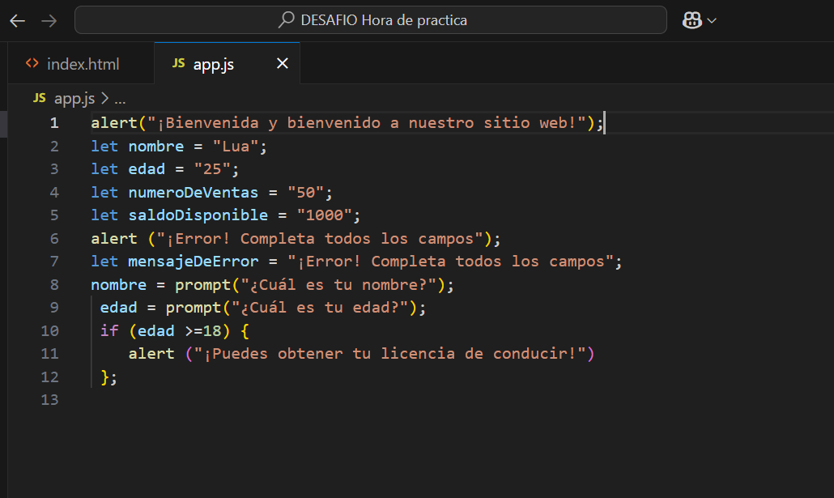Click line number 10 in the gutter
The width and height of the screenshot is (834, 498).
point(50,331)
